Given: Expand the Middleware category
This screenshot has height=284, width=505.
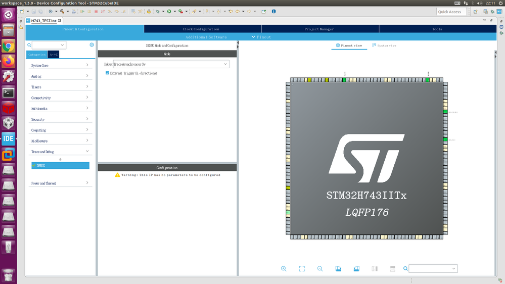Looking at the screenshot, I should pos(60,141).
